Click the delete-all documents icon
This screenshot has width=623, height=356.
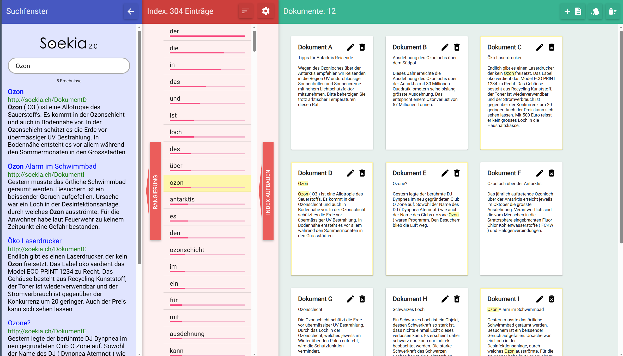click(612, 11)
